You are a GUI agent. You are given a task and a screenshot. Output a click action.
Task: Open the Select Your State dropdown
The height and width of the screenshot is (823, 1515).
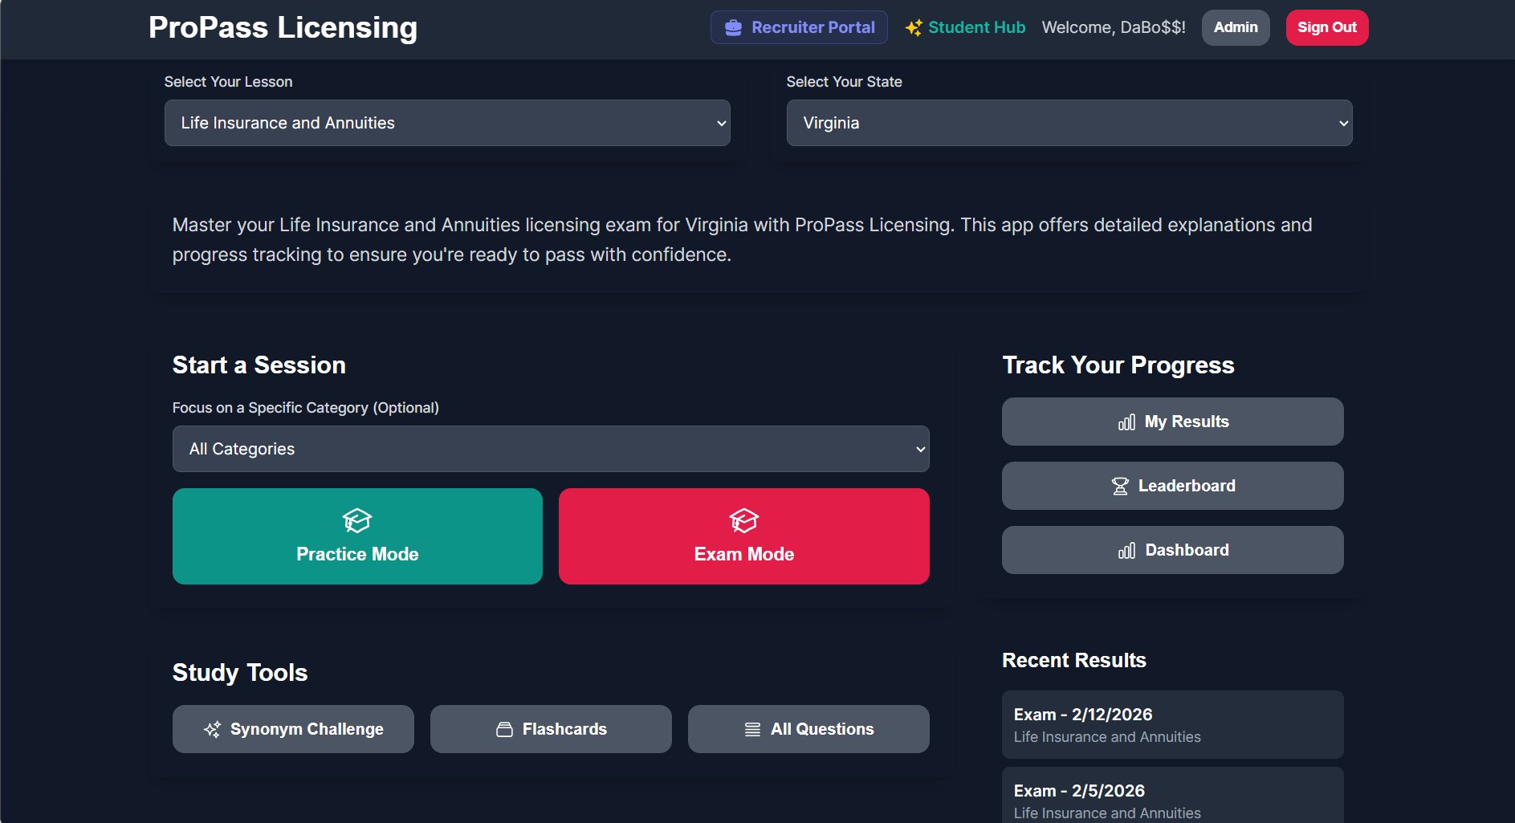(x=1069, y=123)
